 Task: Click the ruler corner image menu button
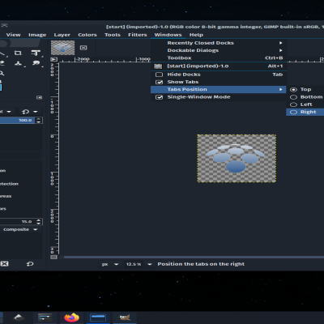pyautogui.click(x=53, y=59)
